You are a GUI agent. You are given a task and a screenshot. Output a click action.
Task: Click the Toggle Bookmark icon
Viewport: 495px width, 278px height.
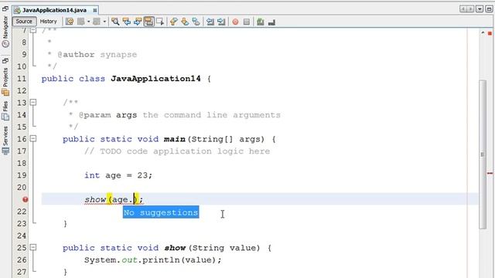click(196, 22)
